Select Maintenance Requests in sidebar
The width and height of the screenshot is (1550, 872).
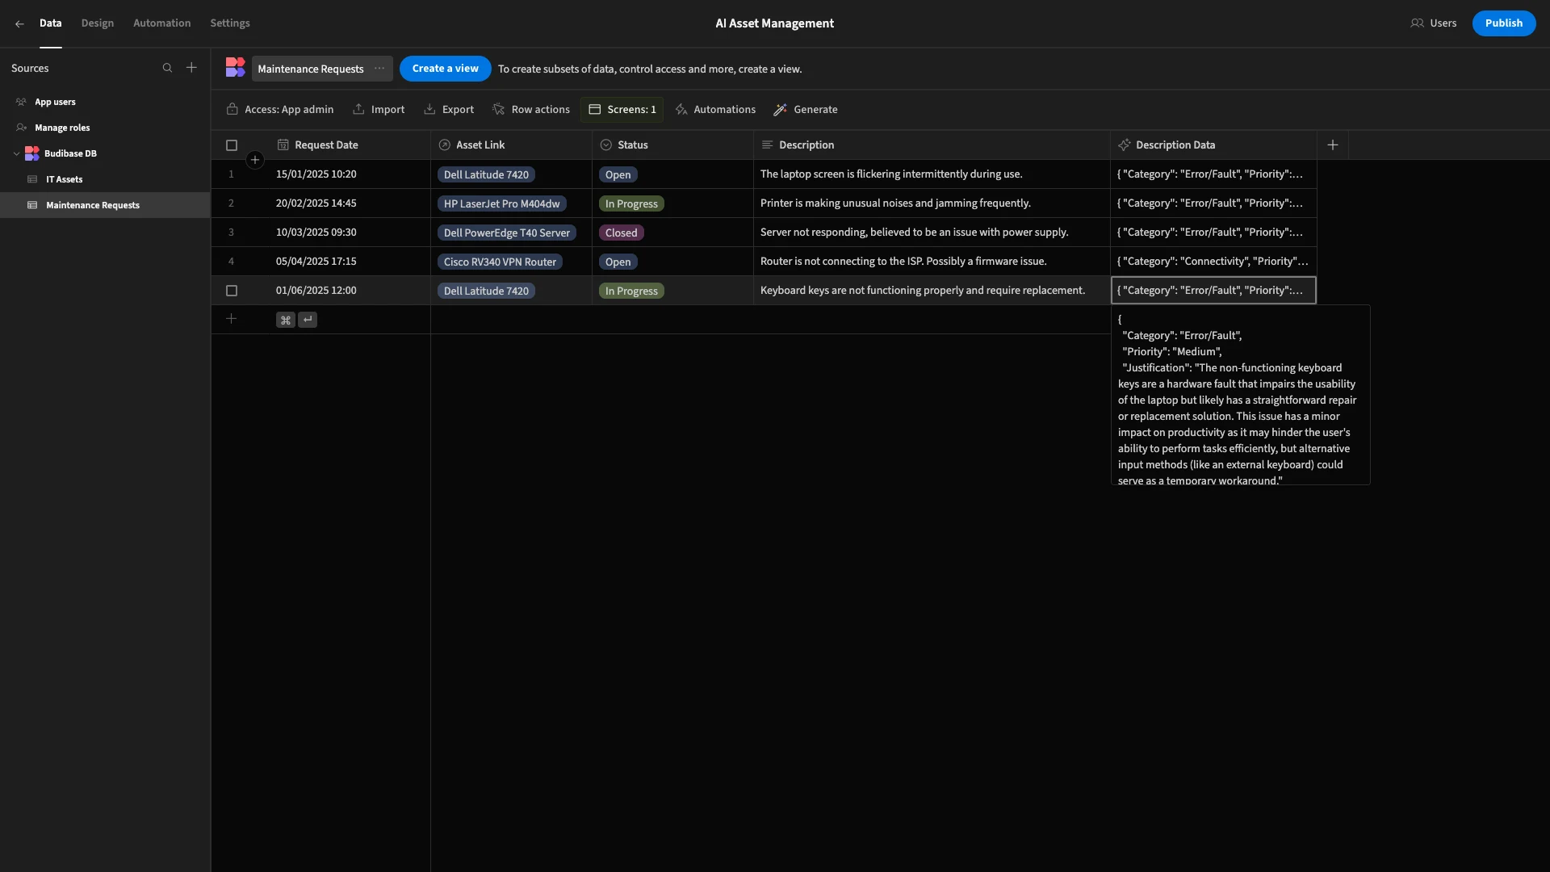tap(105, 205)
